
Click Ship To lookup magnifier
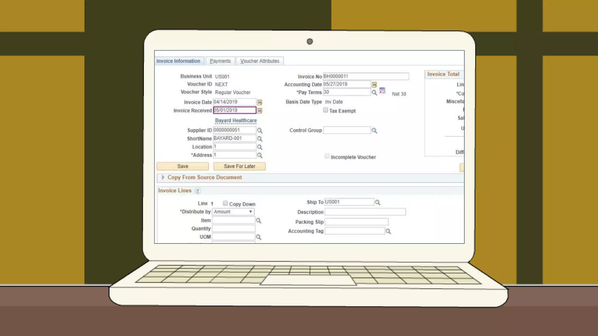(378, 202)
